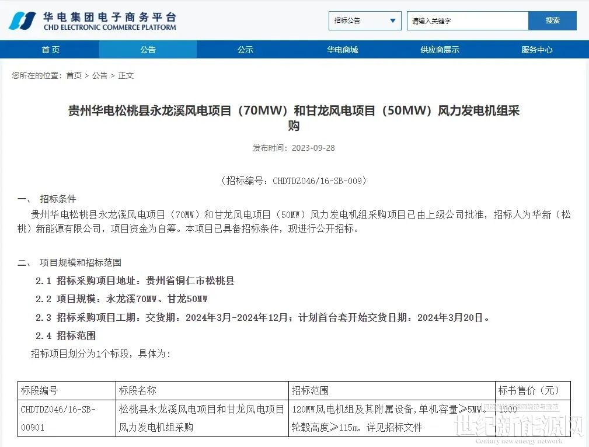Image resolution: width=589 pixels, height=447 pixels.
Task: Click the CHD platform logo icon
Action: (22, 20)
